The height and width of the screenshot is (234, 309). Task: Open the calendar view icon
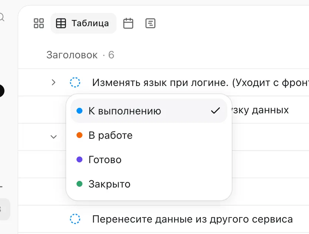tap(128, 23)
